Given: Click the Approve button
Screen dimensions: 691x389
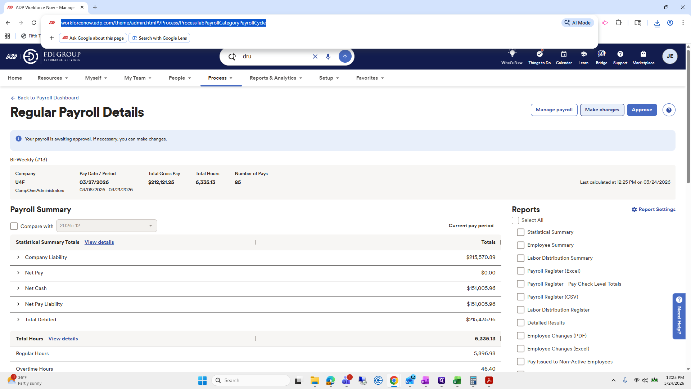Looking at the screenshot, I should 642,110.
